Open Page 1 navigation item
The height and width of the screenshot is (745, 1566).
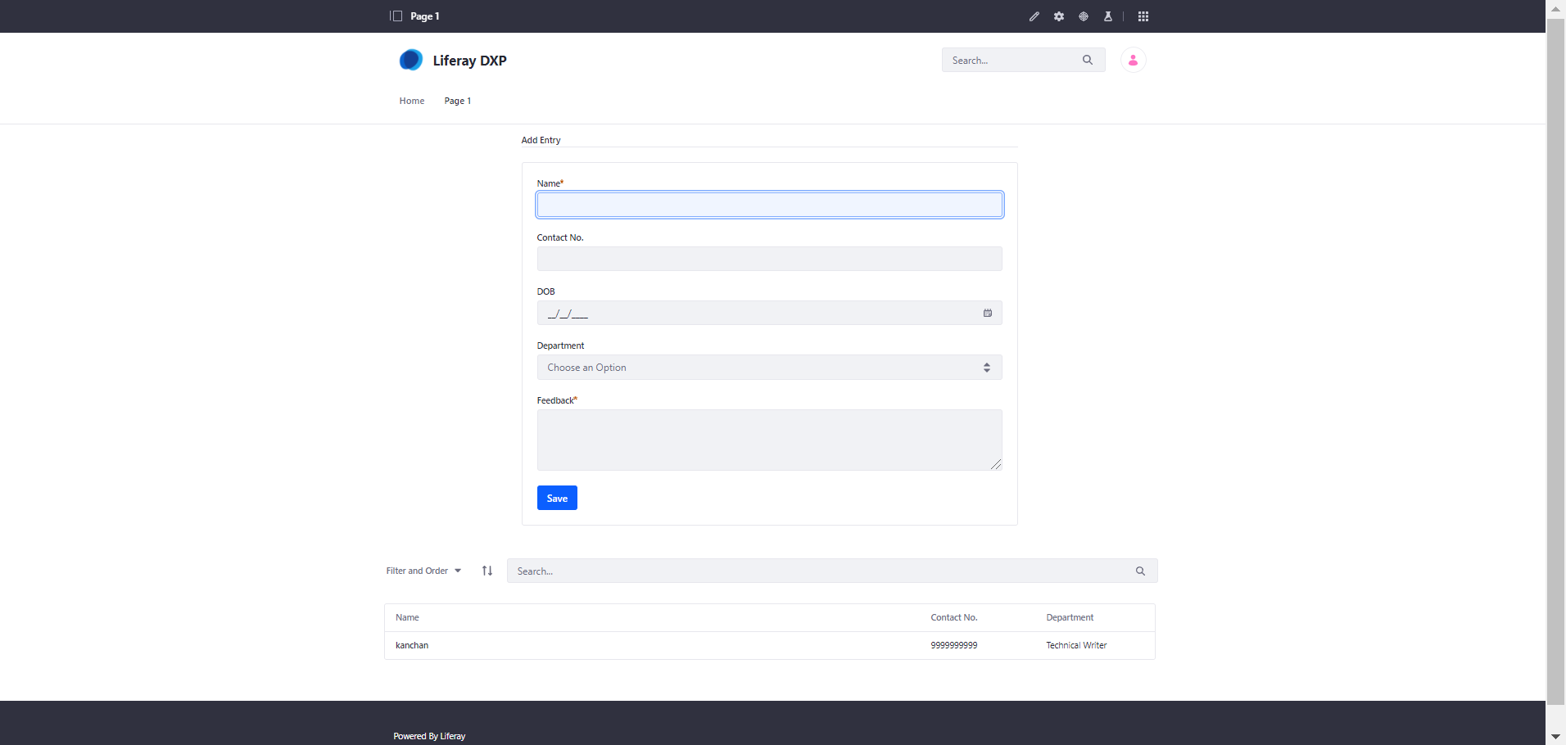point(458,101)
